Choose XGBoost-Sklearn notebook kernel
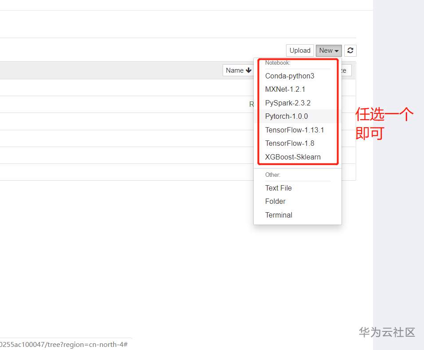424x350 pixels. click(x=298, y=157)
